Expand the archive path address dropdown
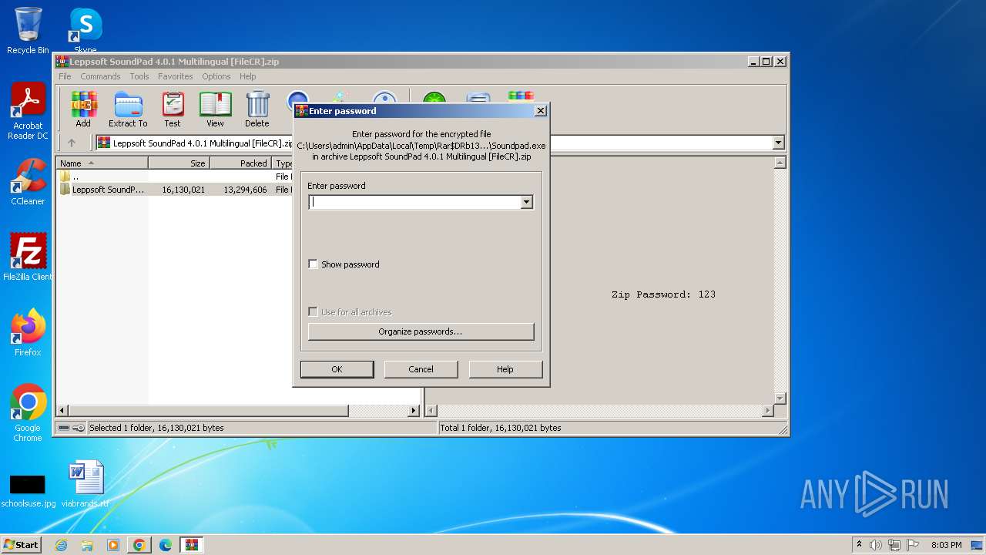The height and width of the screenshot is (555, 986). coord(778,143)
